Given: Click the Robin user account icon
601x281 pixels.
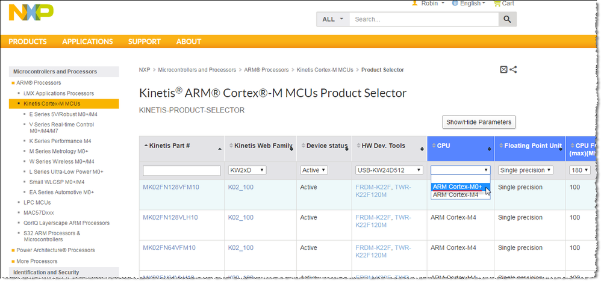Looking at the screenshot, I should pyautogui.click(x=415, y=3).
